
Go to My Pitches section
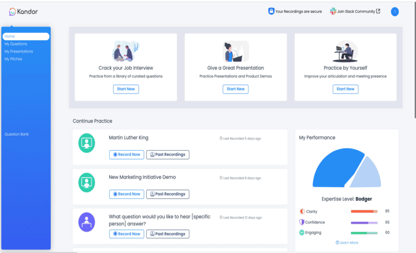click(14, 59)
